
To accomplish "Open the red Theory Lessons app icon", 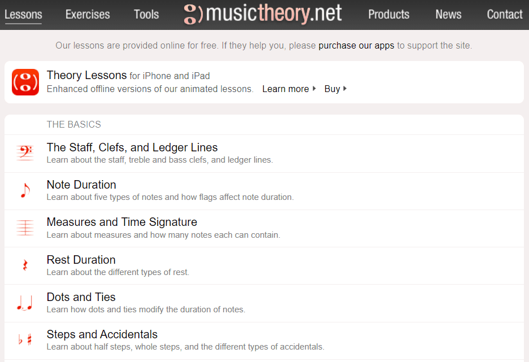I will [x=25, y=82].
